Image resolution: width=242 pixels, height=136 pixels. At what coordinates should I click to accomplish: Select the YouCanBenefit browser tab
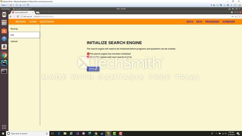pos(22,12)
